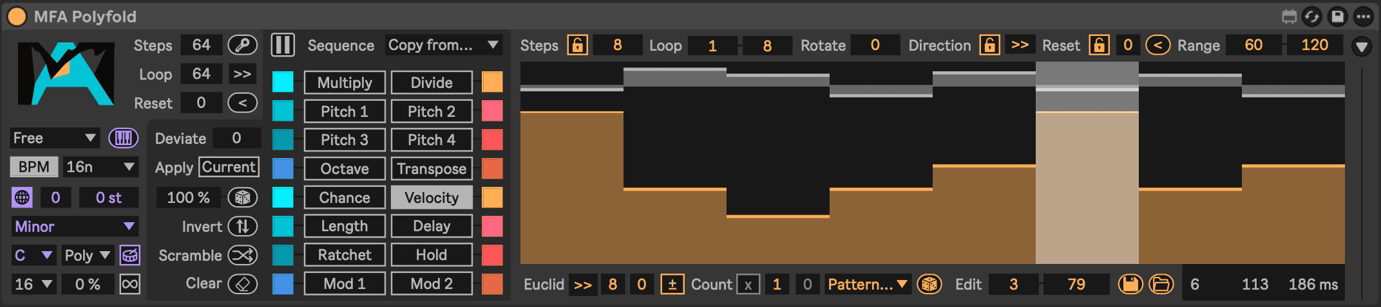
Task: Click the Scramble shuffle icon
Action: coord(243,255)
